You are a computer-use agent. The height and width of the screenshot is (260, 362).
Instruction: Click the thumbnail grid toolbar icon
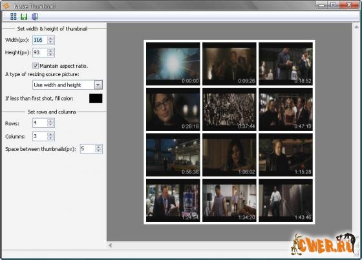point(14,17)
